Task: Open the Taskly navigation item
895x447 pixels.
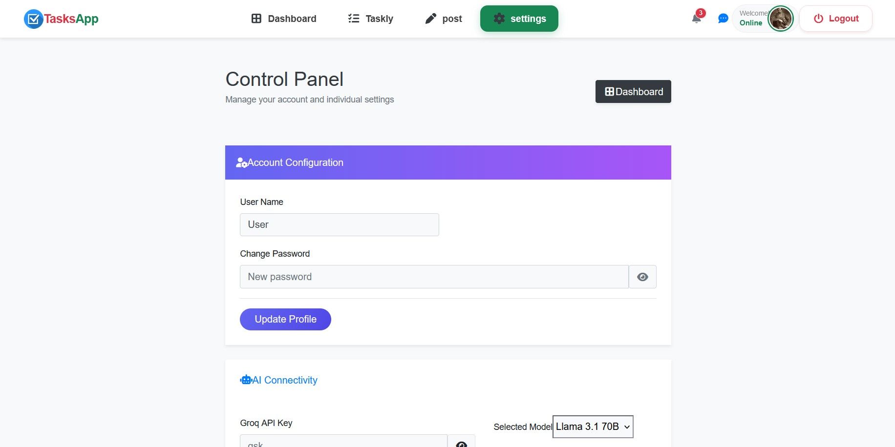Action: (x=370, y=19)
